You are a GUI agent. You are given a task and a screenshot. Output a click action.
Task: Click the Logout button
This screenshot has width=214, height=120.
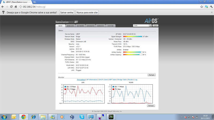(x=155, y=26)
